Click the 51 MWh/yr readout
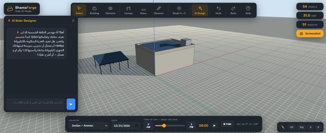This screenshot has width=326, height=133. point(310,24)
